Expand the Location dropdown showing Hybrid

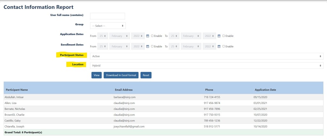click(207, 66)
